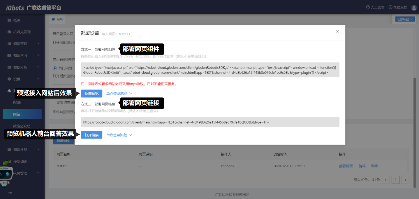
Task: Open the 切换标签 dropdown
Action: pos(405,19)
